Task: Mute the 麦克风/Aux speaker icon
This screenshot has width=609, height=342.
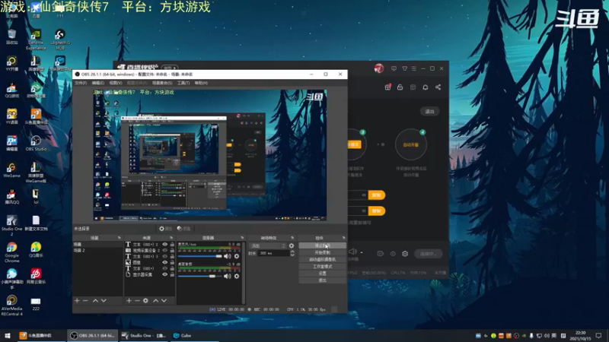Action: pos(227,256)
